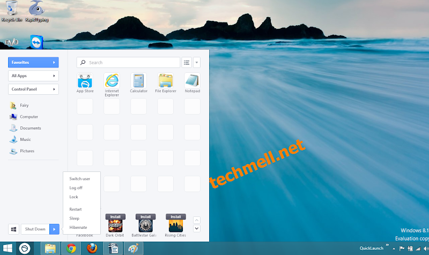
Task: Click the network signal tray icon
Action: click(418, 249)
